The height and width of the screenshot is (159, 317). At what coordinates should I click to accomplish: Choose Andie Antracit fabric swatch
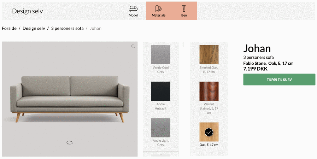pyautogui.click(x=161, y=91)
